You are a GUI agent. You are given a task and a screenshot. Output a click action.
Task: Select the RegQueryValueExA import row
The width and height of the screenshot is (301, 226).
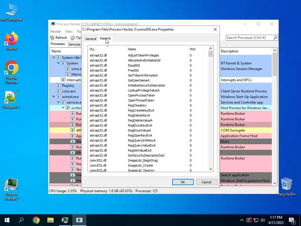point(148,145)
